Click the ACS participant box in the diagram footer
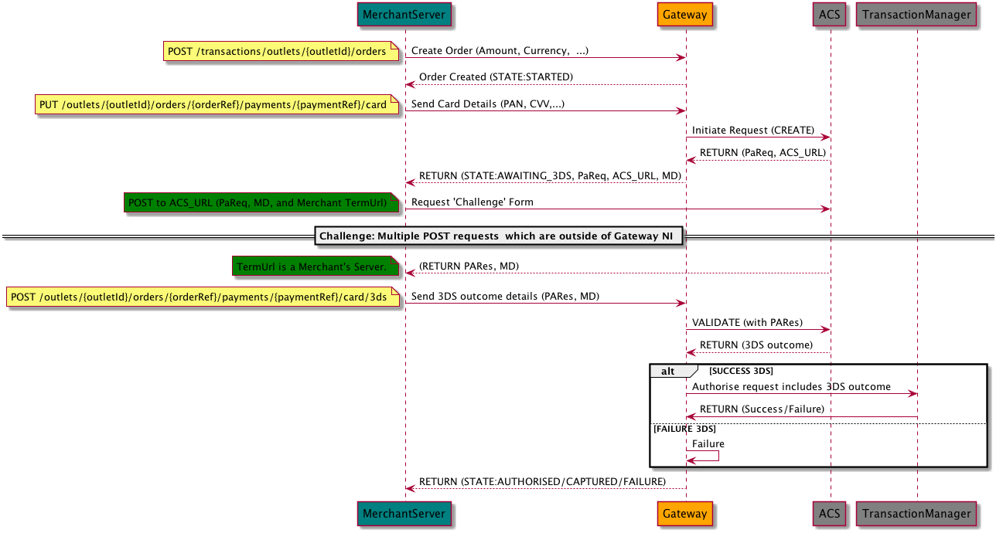This screenshot has width=1003, height=533. pos(829,513)
